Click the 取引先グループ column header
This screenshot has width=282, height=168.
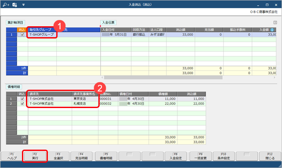tap(42, 30)
